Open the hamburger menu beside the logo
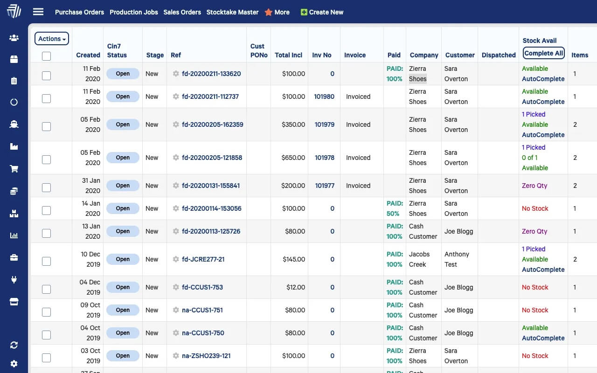Screen dimensions: 597x373 38,12
